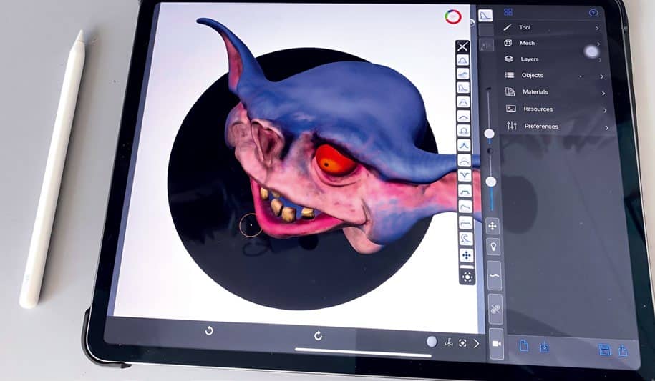The image size is (655, 381).
Task: Select the dome-shaped falloff curve preset
Action: point(462,61)
